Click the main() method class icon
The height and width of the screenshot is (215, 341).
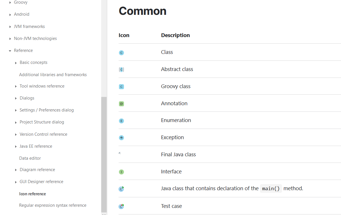pos(121,189)
